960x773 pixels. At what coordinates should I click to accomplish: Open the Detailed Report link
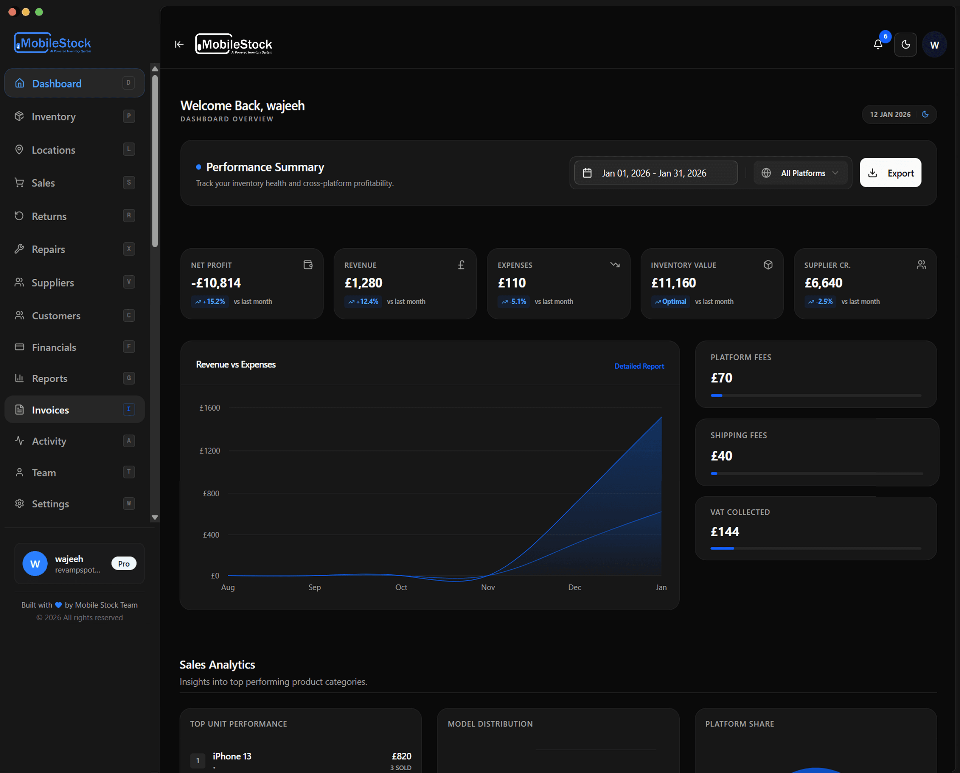click(639, 366)
